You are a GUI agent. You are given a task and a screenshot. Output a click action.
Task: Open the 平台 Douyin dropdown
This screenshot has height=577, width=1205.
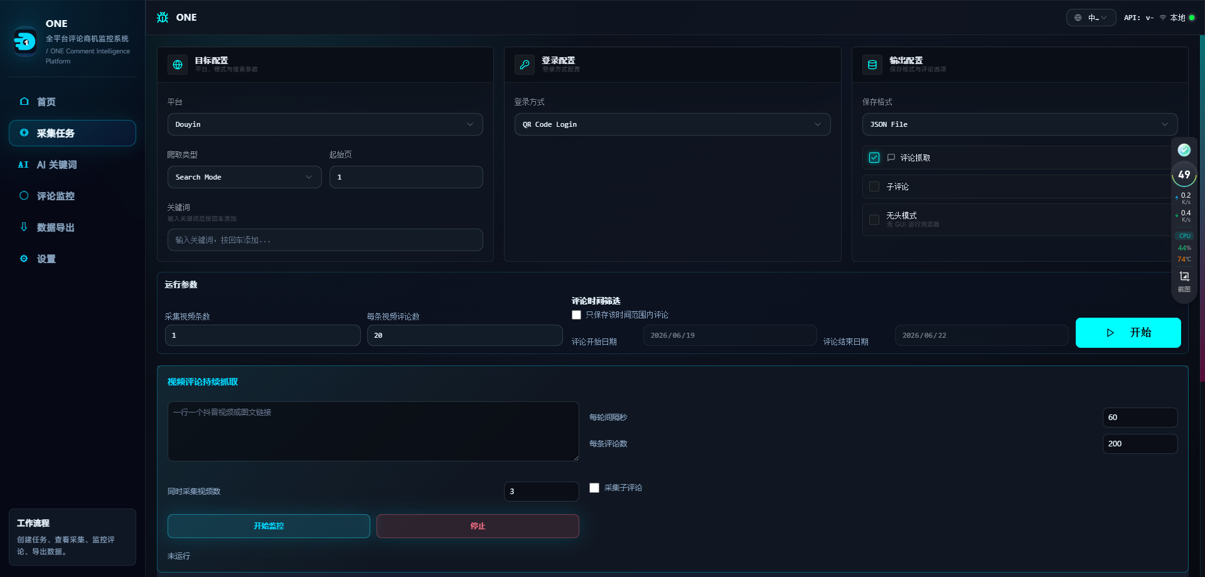pyautogui.click(x=325, y=124)
